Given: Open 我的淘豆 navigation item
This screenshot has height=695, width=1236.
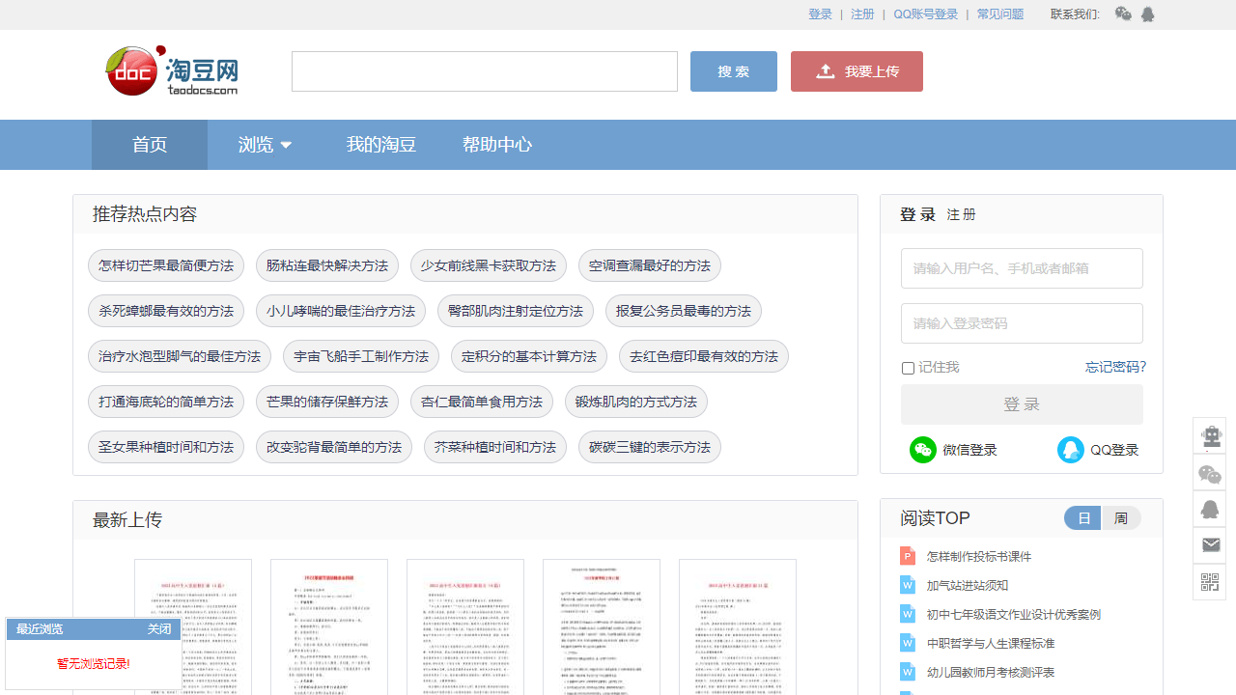Looking at the screenshot, I should click(381, 145).
